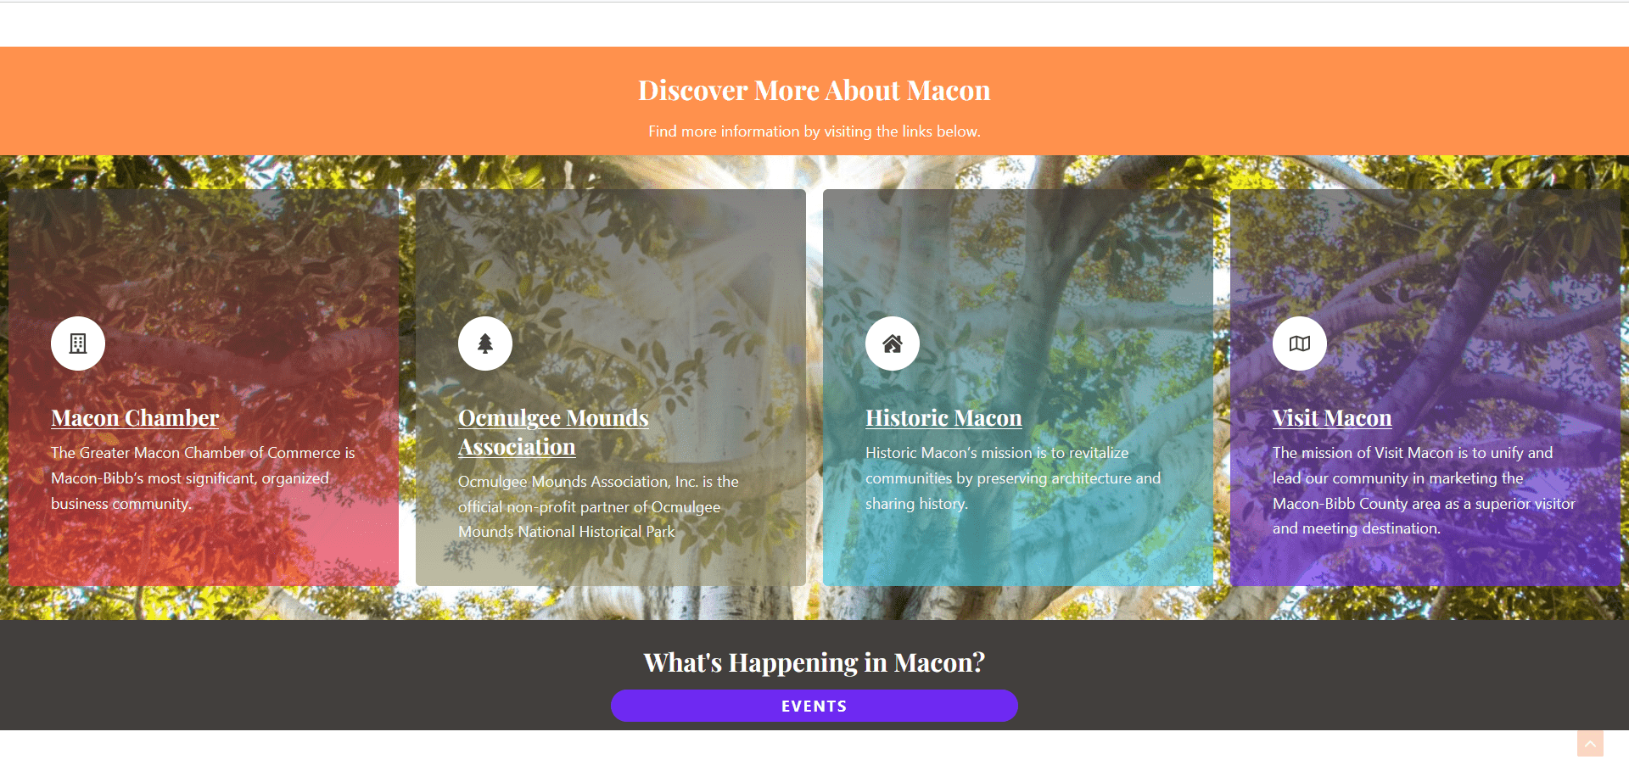Viewport: 1629px width, 782px height.
Task: Open the Visit Macon link
Action: (x=1332, y=418)
